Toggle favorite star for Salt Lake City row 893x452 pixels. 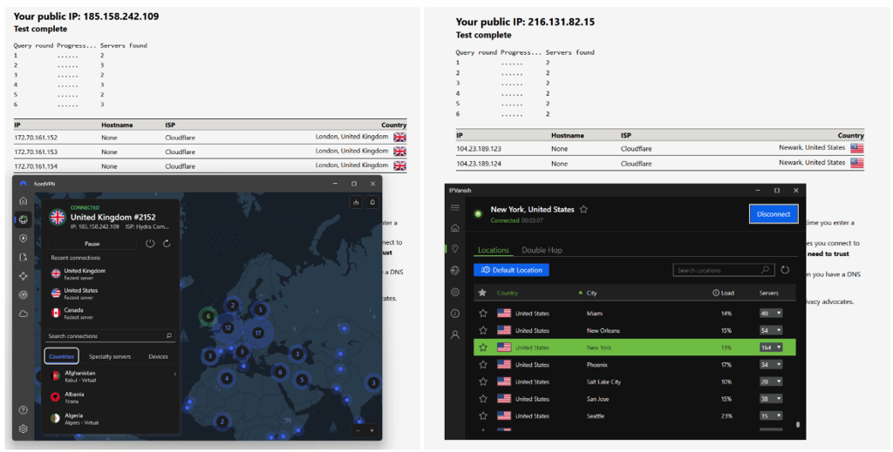483,381
